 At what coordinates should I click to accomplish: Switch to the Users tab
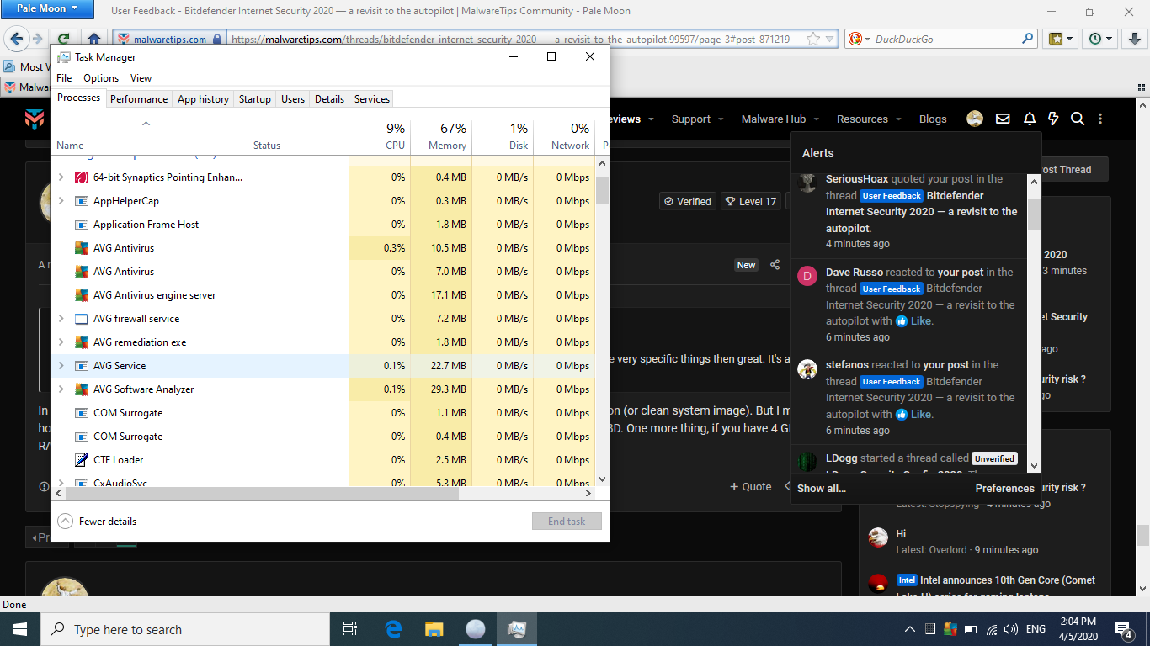pyautogui.click(x=293, y=99)
